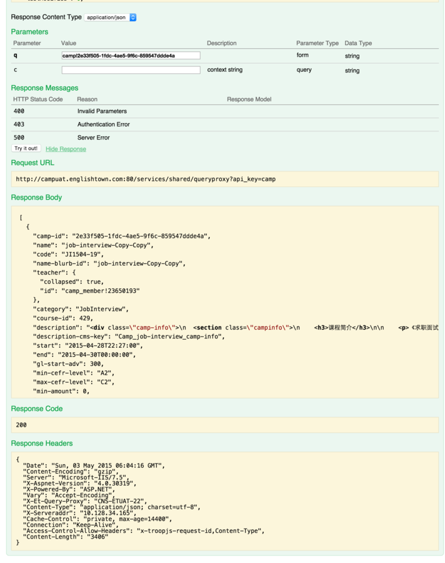The image size is (445, 563).
Task: Click the Try it out! button
Action: pos(26,148)
